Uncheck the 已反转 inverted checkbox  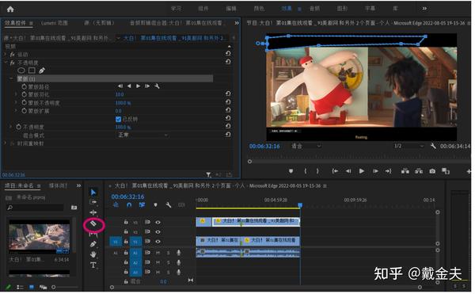point(119,120)
